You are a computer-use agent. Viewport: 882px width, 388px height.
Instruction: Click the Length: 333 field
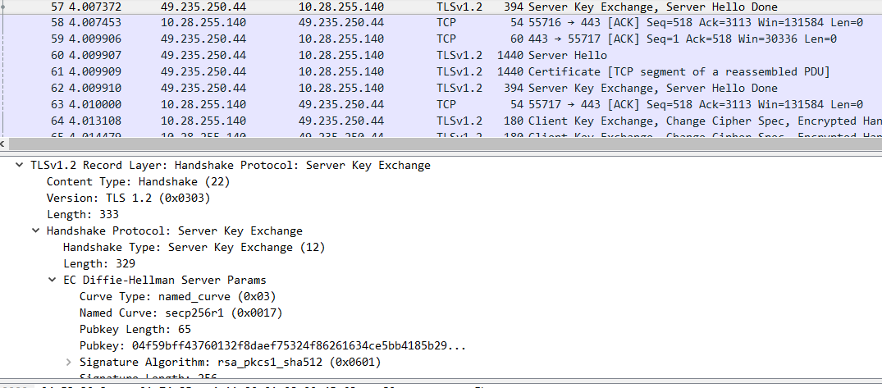click(82, 214)
